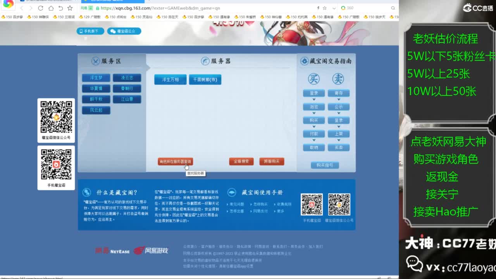The width and height of the screenshot is (496, 279).
Task: Select the 风云起 server region
Action: click(96, 110)
